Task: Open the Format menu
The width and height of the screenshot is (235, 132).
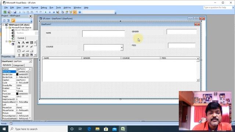Action: tap(35, 7)
